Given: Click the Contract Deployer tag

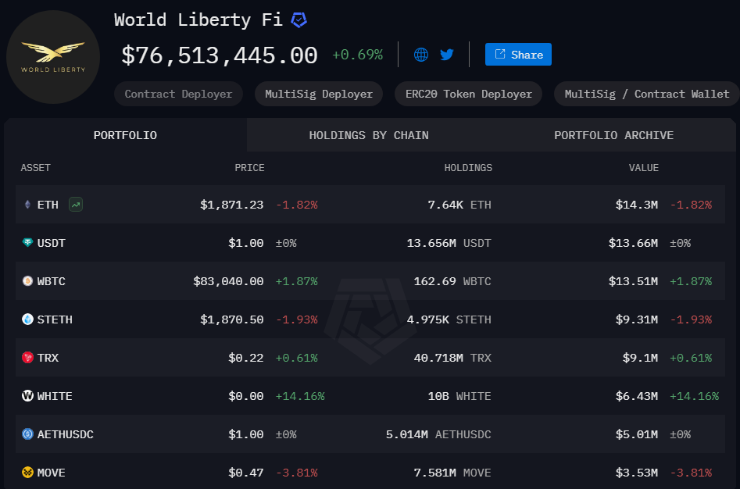Looking at the screenshot, I should [x=178, y=94].
